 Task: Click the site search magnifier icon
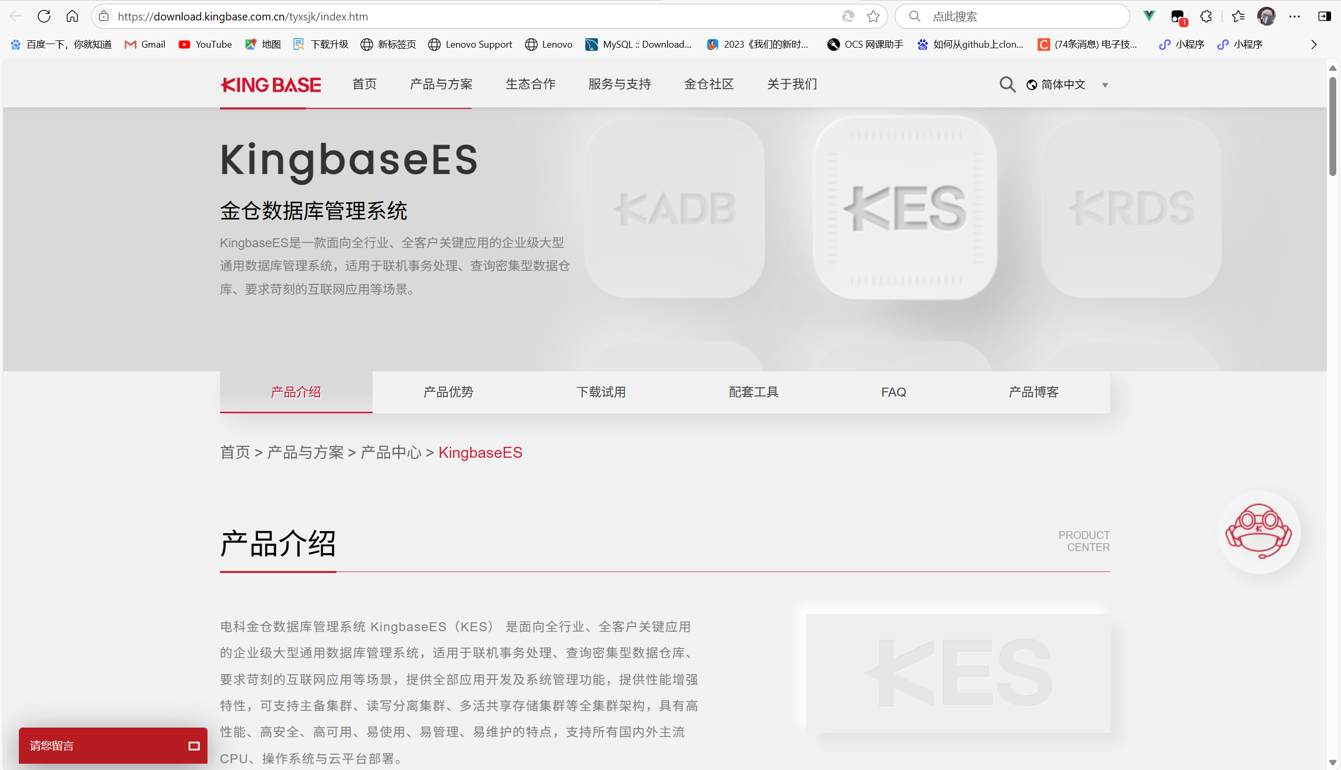click(1007, 85)
